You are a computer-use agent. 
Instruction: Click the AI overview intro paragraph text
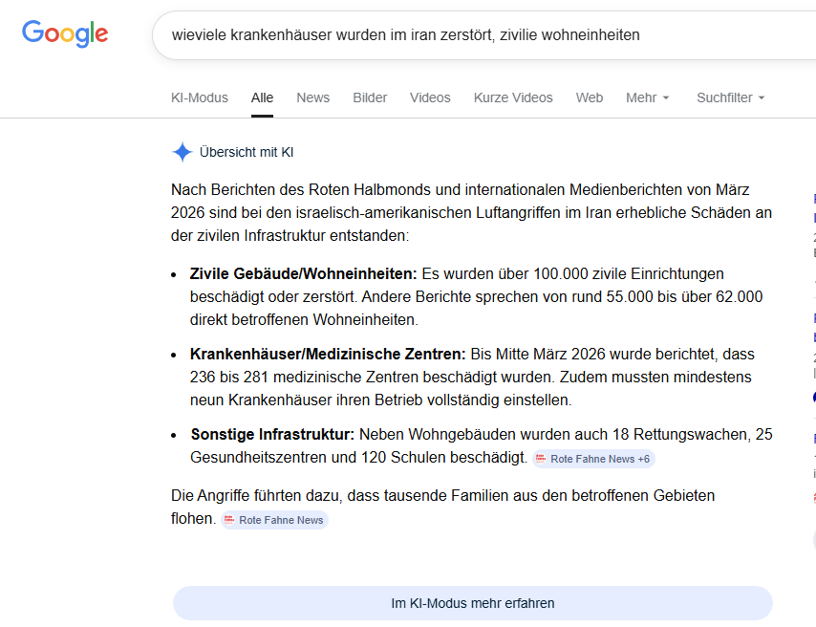click(x=470, y=212)
